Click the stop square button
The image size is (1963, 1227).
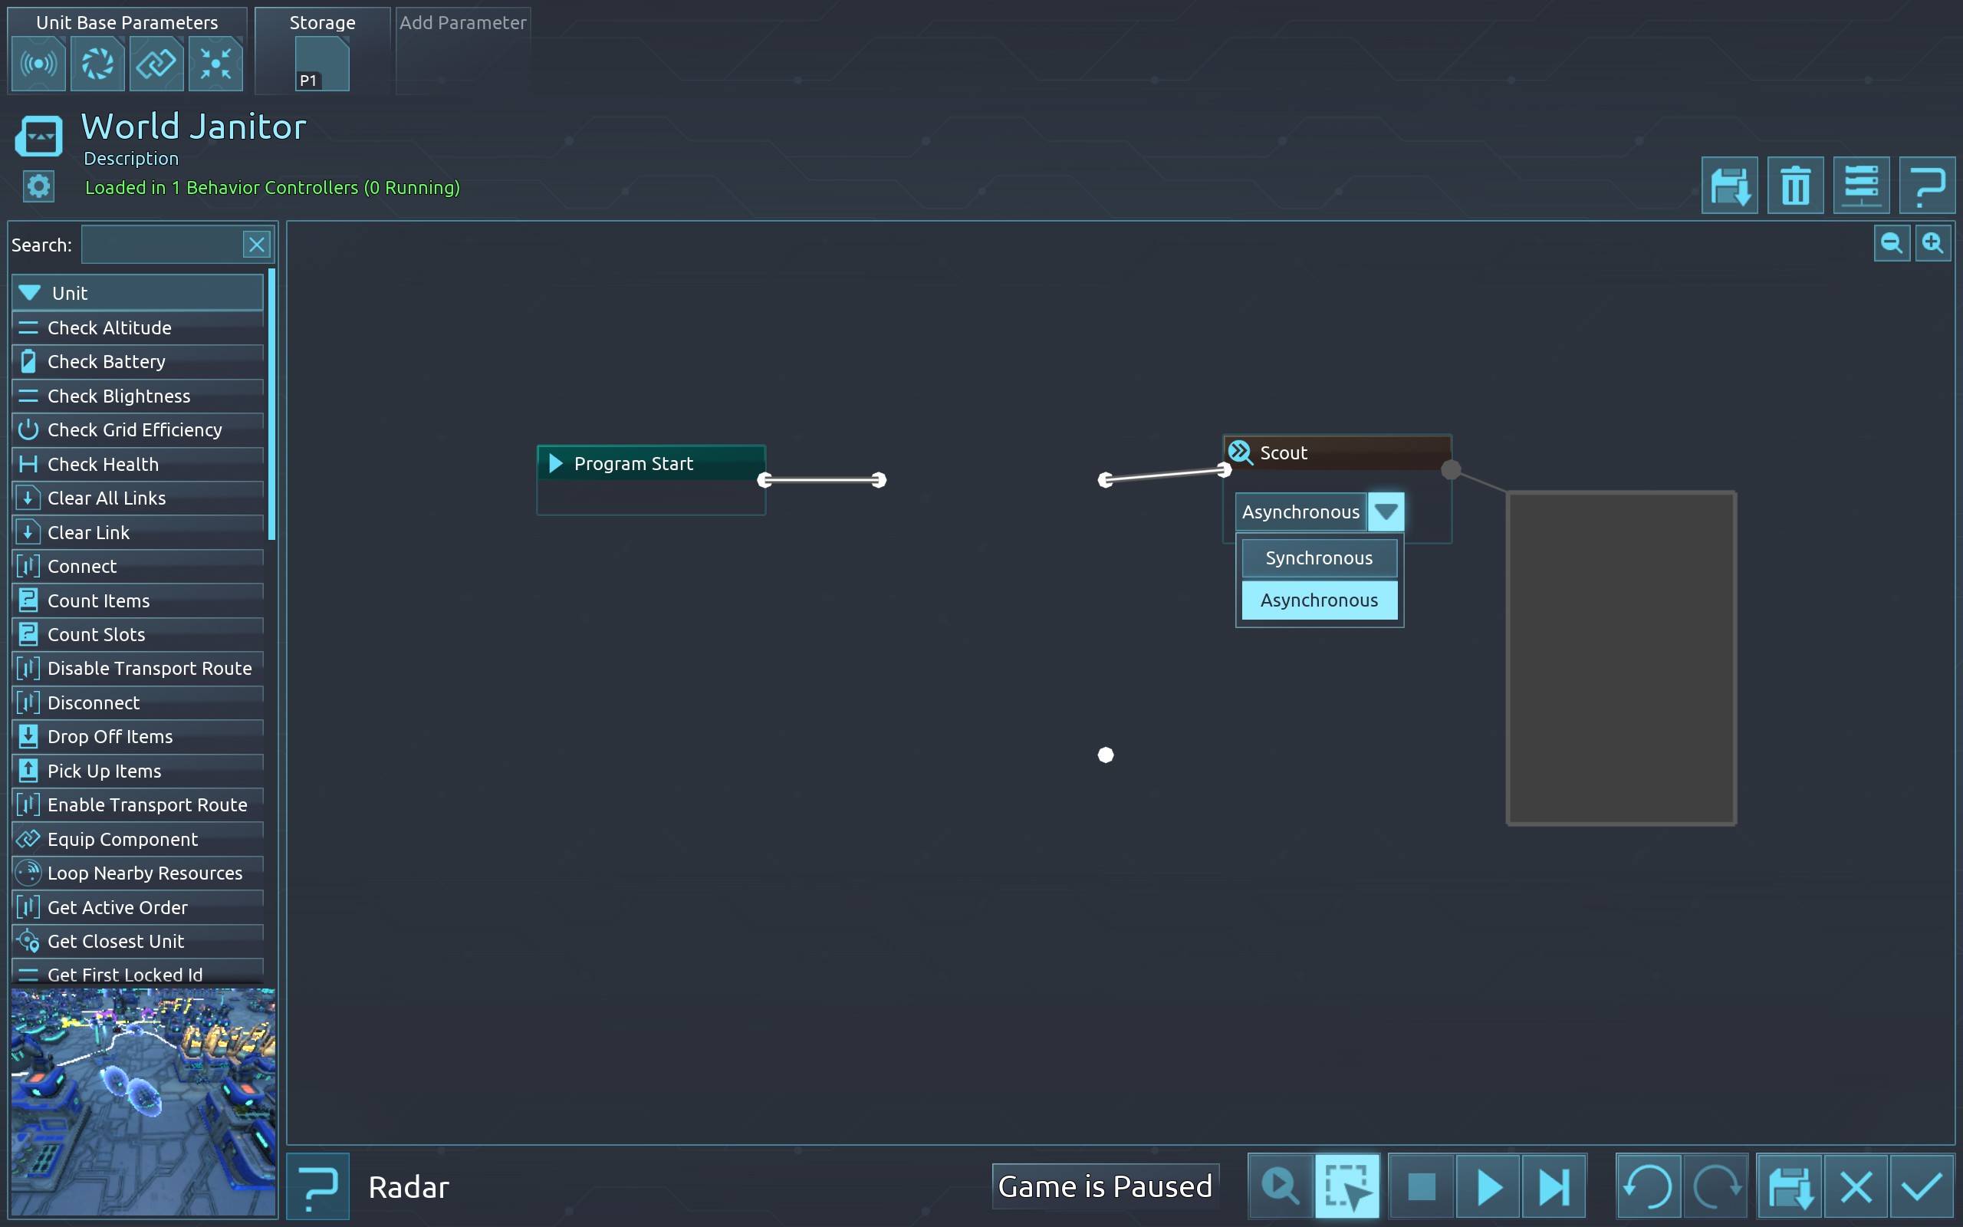pos(1421,1187)
